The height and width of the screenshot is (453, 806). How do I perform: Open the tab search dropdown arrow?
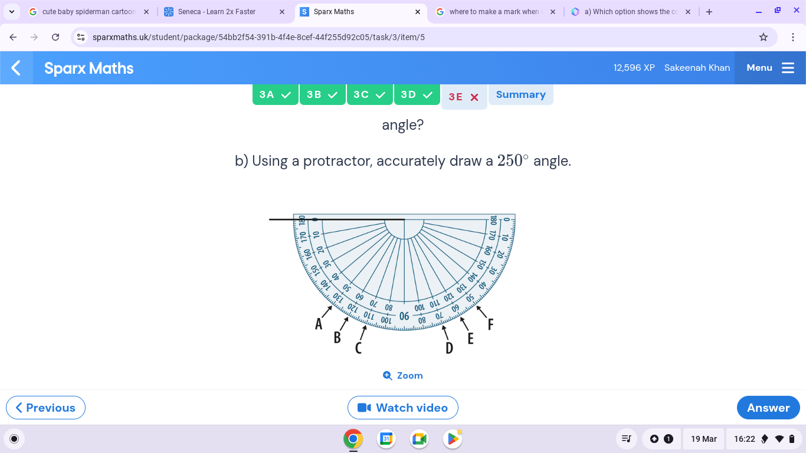[x=12, y=11]
